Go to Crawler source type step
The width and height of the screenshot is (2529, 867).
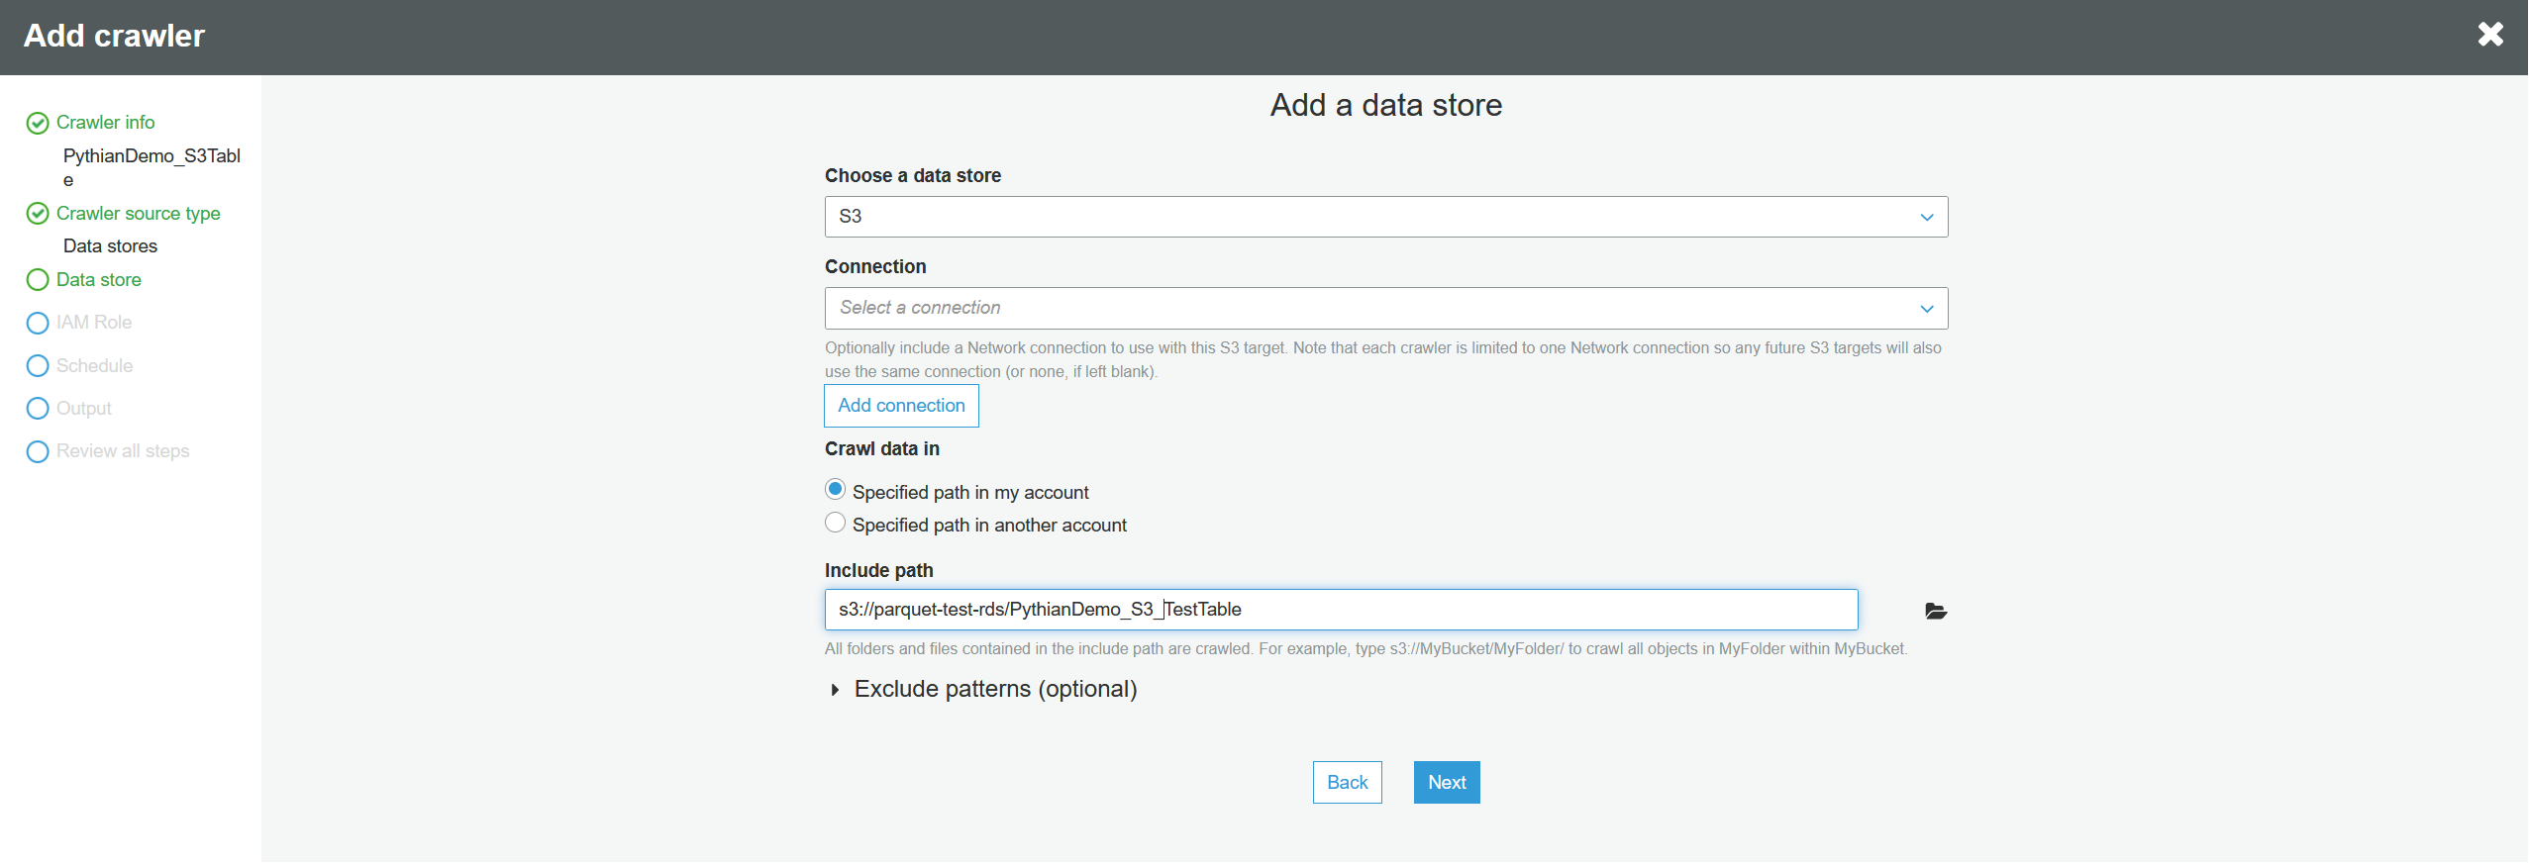138,214
